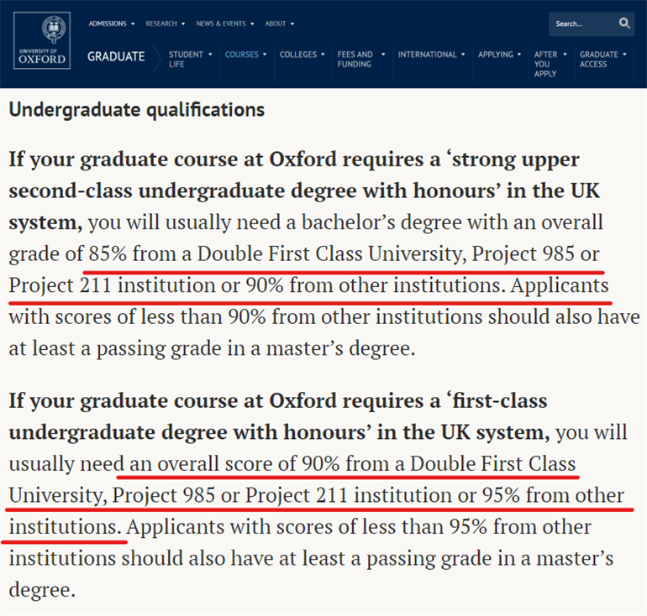Type in the Search input field
Image resolution: width=647 pixels, height=616 pixels.
click(x=578, y=23)
